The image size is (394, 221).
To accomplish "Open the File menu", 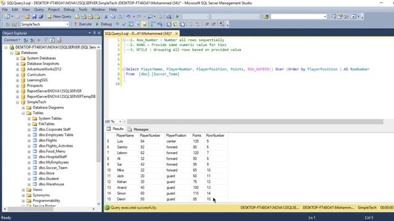I will [5, 10].
